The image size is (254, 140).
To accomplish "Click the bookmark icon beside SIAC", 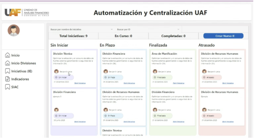I will point(8,87).
